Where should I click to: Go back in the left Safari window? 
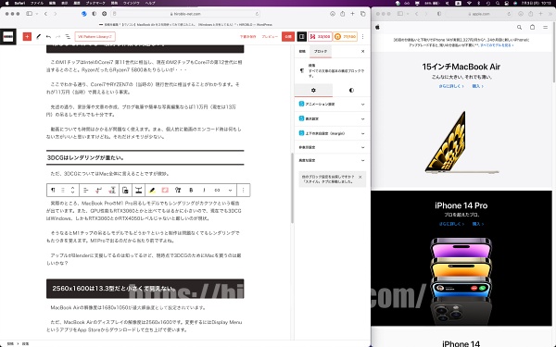(x=45, y=14)
